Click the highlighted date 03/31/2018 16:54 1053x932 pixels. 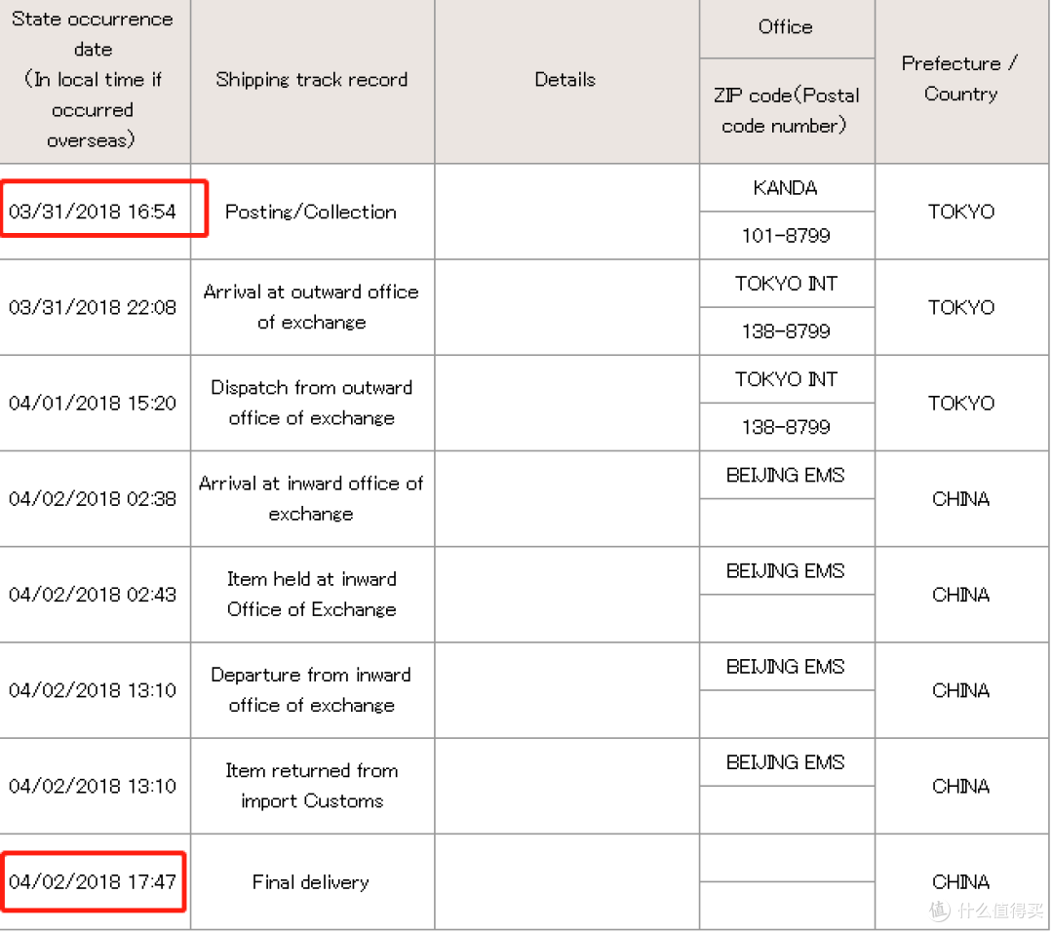[x=92, y=212]
